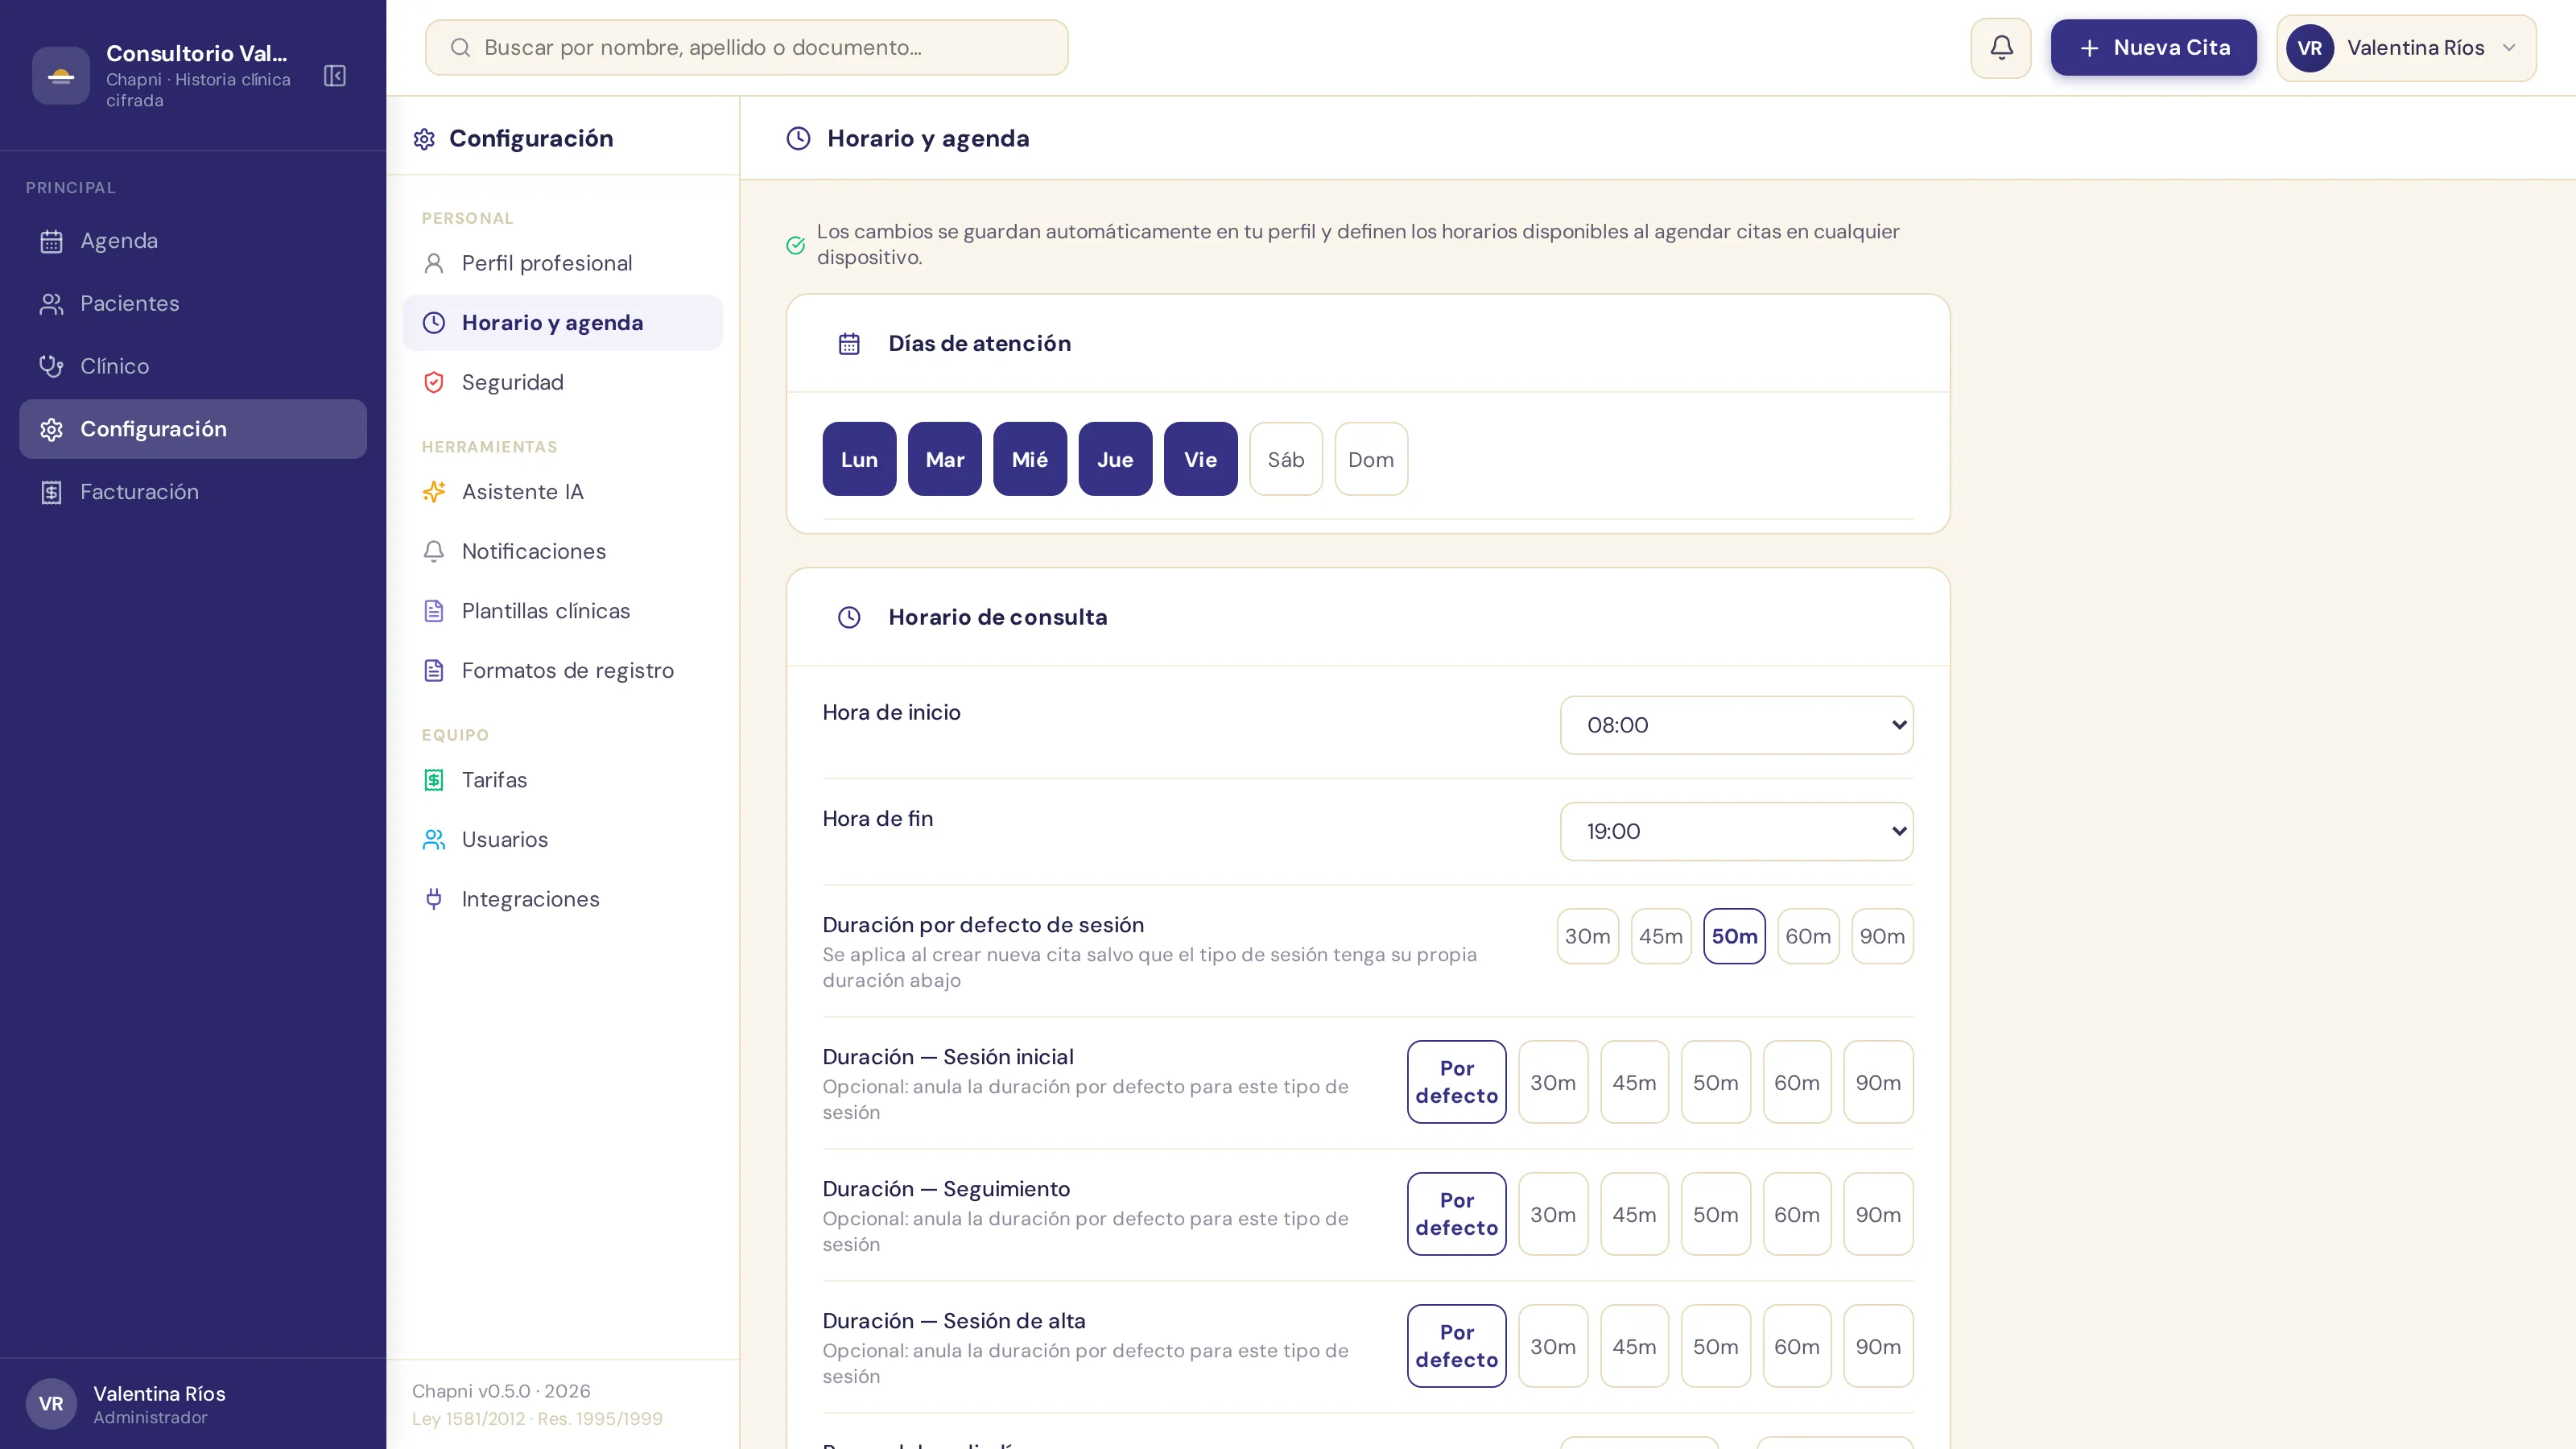This screenshot has width=2576, height=1449.
Task: Open the Hora de inicio dropdown
Action: 1737,725
